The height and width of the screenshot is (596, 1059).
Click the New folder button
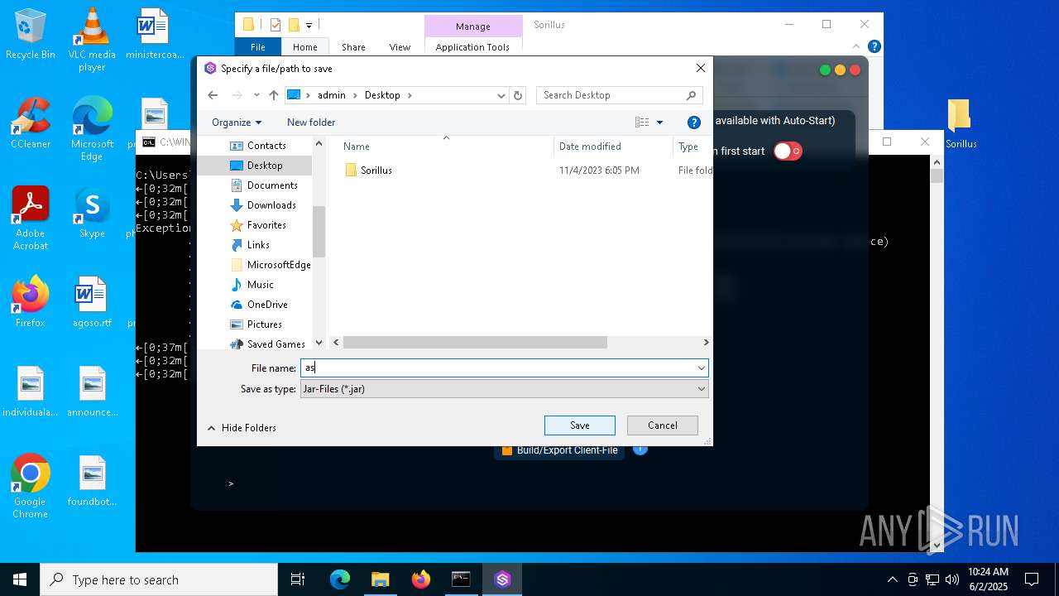311,123
